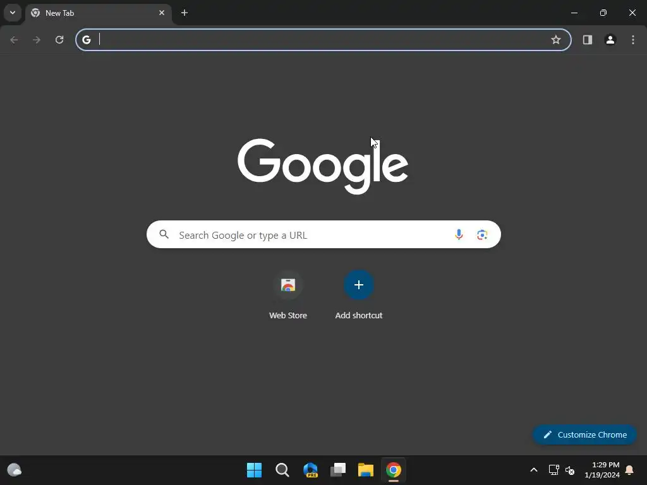Open a new tab with plus button

(x=184, y=13)
